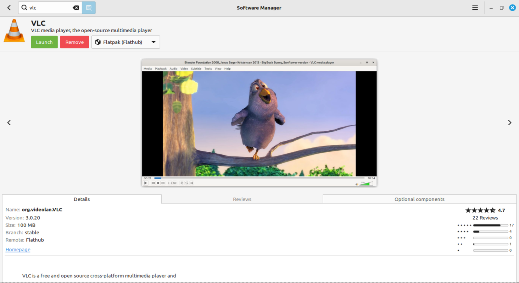Viewport: 519px width, 283px height.
Task: Click the 100 MB size value
Action: pos(26,225)
